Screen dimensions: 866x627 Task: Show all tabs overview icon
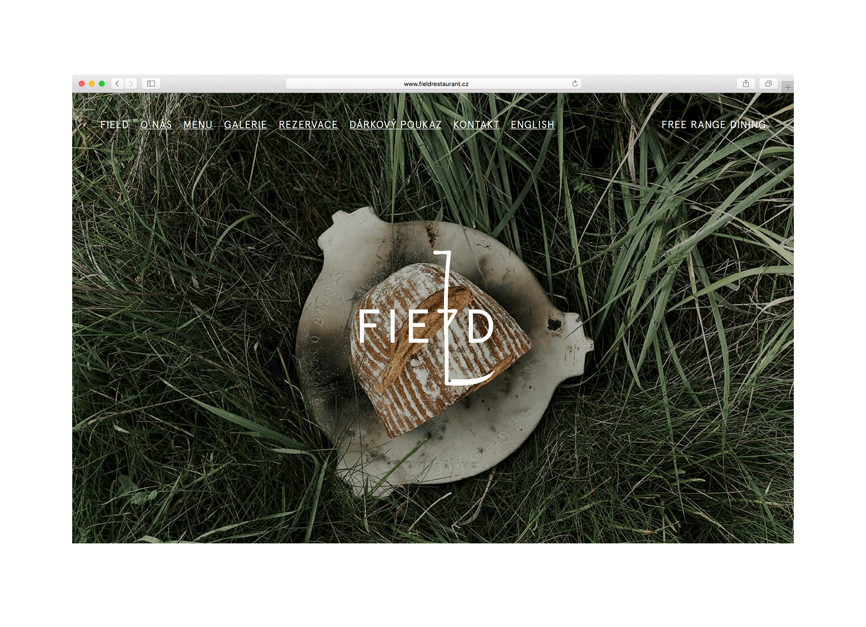(x=768, y=84)
